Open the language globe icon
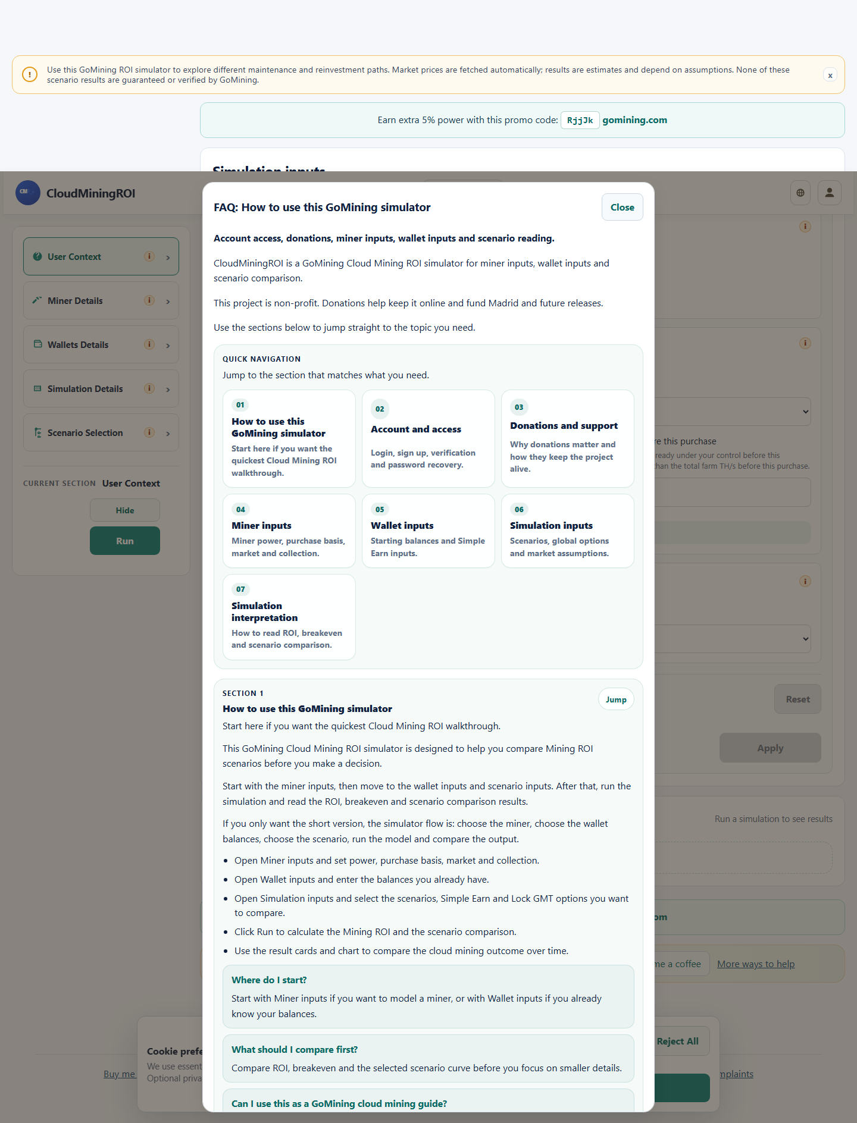This screenshot has height=1123, width=857. click(x=800, y=193)
